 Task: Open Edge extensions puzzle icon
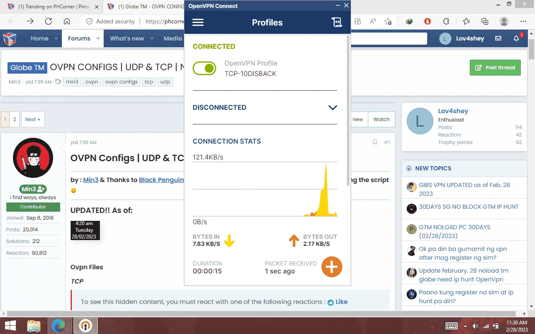coord(446,21)
